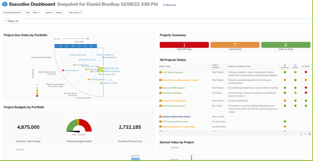Click the Filters info icon
The height and width of the screenshot is (161, 313).
[x=17, y=21]
